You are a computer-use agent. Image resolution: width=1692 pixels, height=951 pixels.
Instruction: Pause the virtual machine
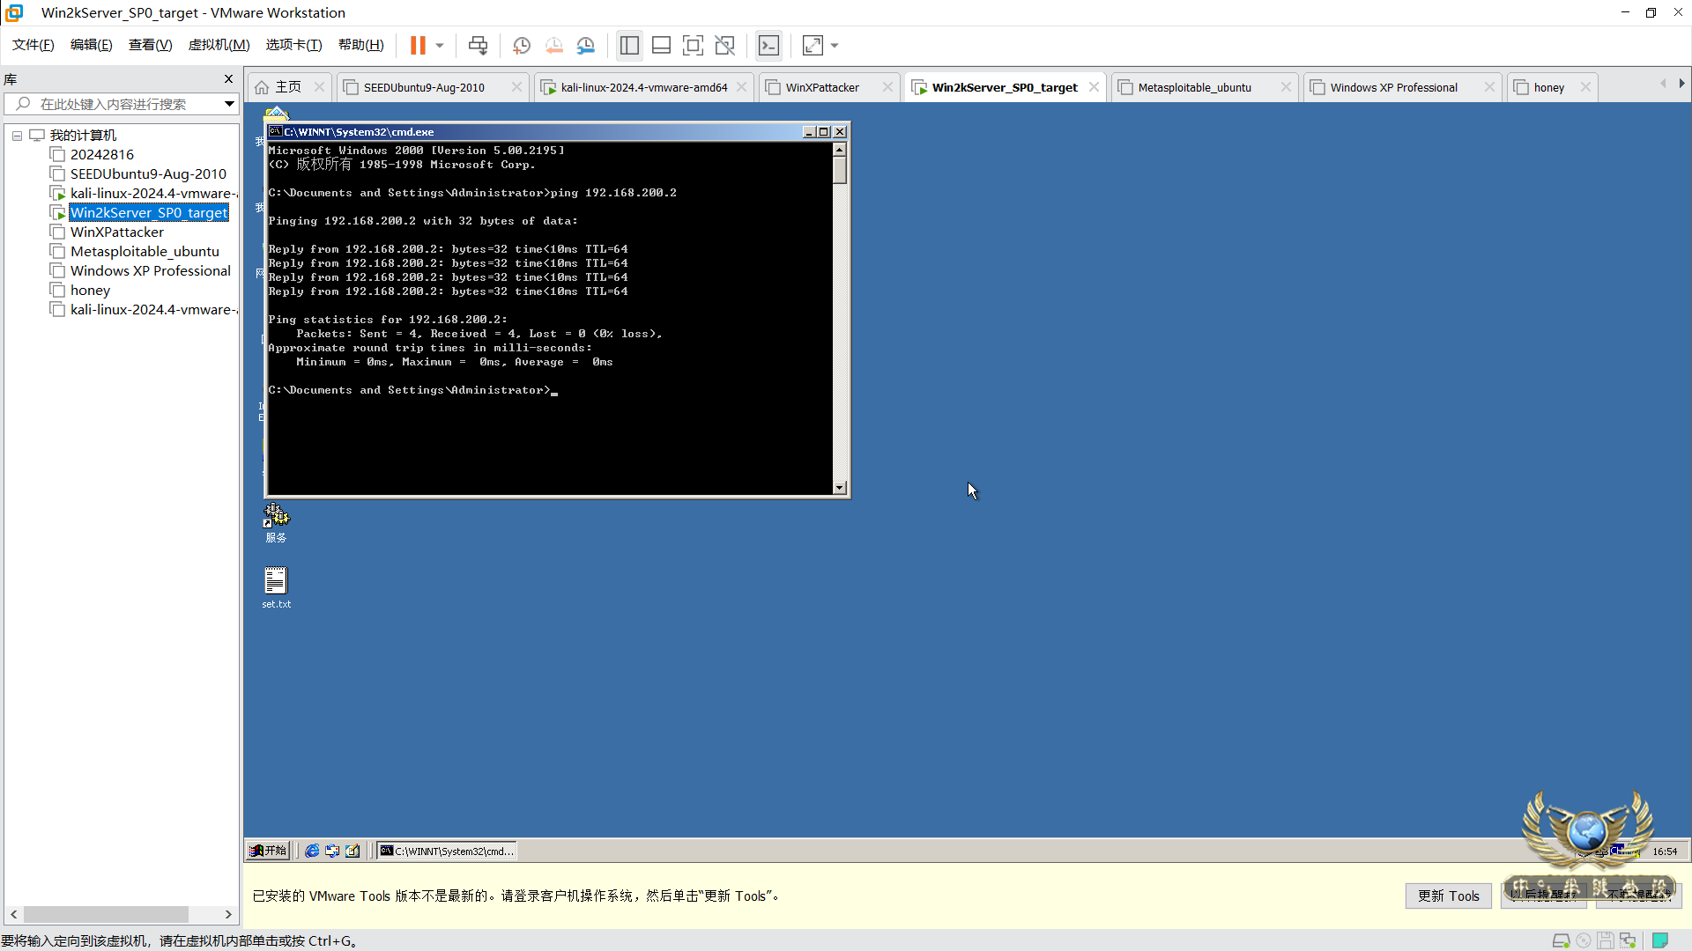coord(418,46)
